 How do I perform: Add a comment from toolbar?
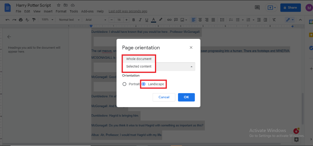point(176,20)
